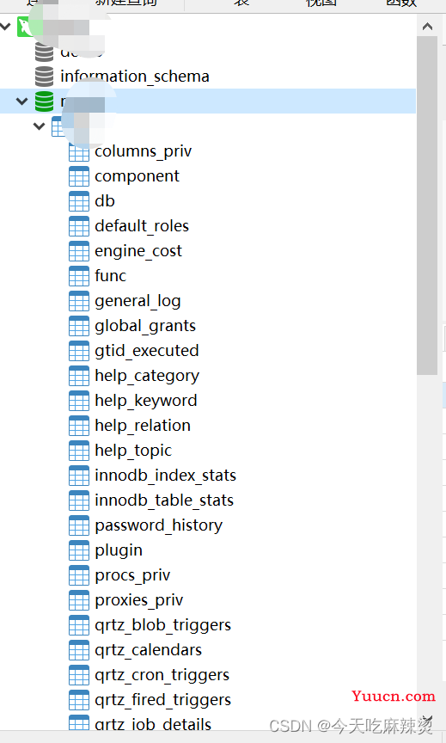Click the table icon next to plugin
The image size is (446, 743).
click(x=78, y=550)
